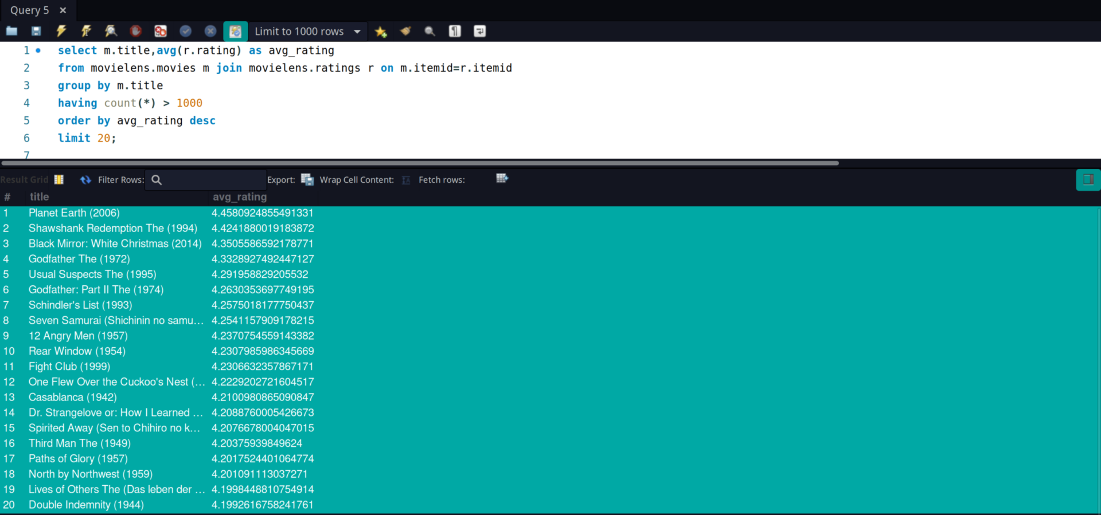This screenshot has height=515, width=1101.
Task: Click the horizontal scrollbar of the SQL editor
Action: 420,163
